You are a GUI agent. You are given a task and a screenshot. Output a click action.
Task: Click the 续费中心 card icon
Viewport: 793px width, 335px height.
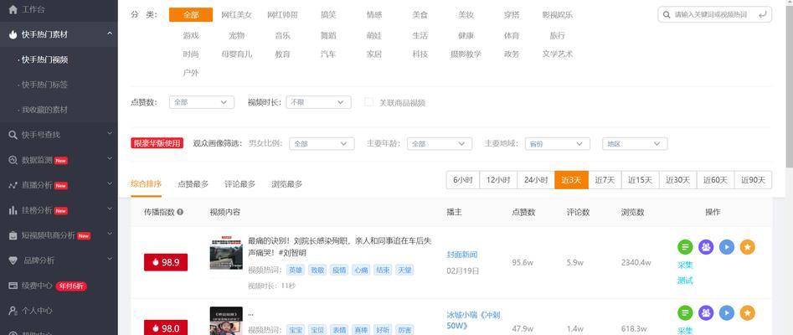[13, 286]
